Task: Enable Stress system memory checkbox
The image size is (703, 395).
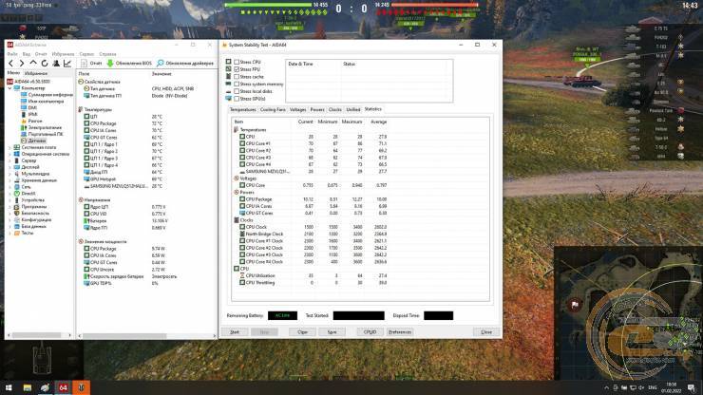Action: coord(237,84)
